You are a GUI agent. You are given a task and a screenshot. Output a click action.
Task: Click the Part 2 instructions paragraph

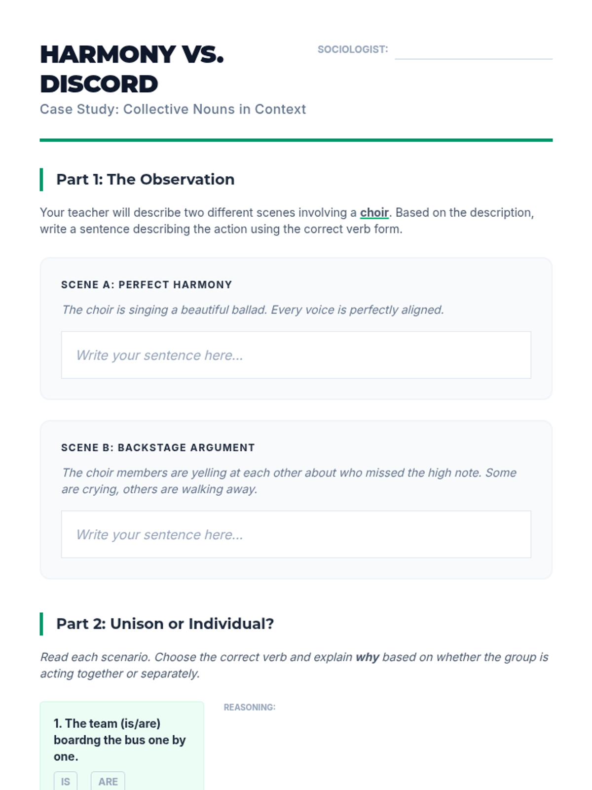pyautogui.click(x=295, y=665)
